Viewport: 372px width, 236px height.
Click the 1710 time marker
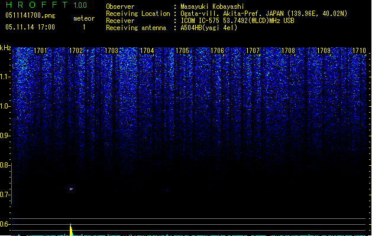tap(359, 51)
